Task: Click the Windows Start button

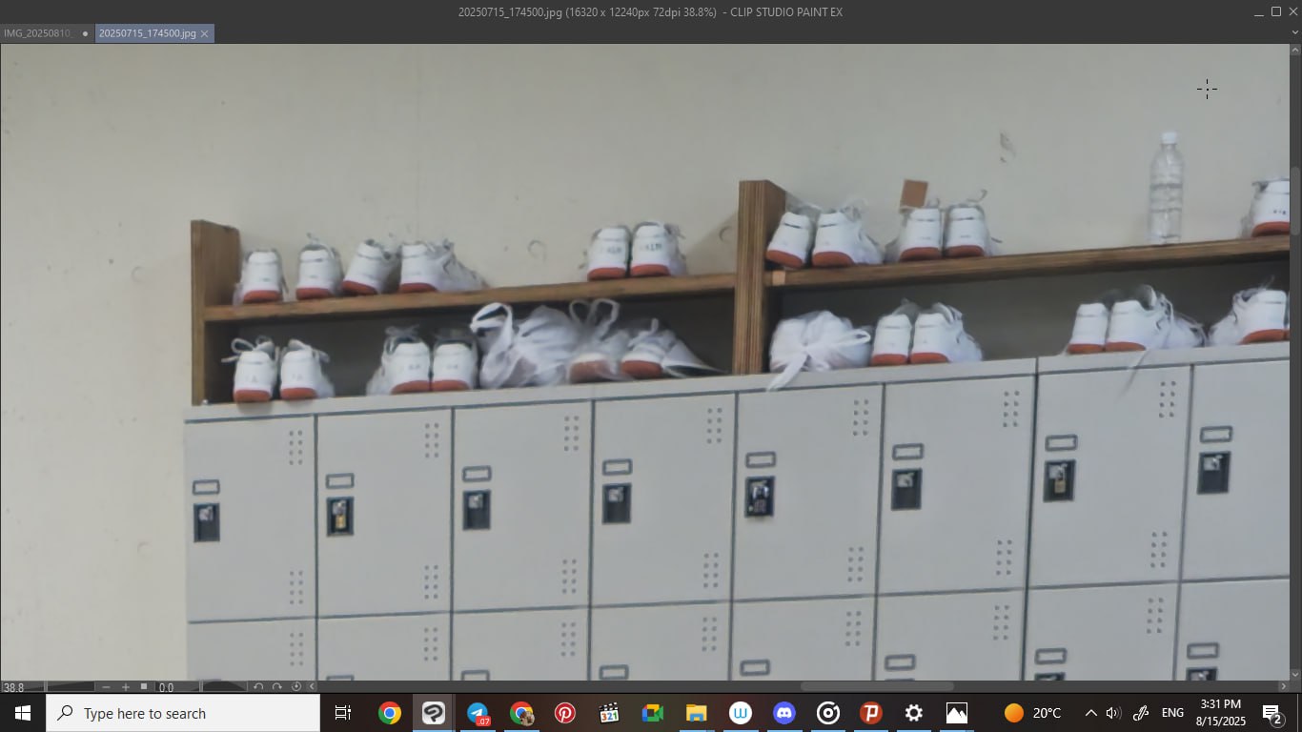Action: (x=23, y=713)
